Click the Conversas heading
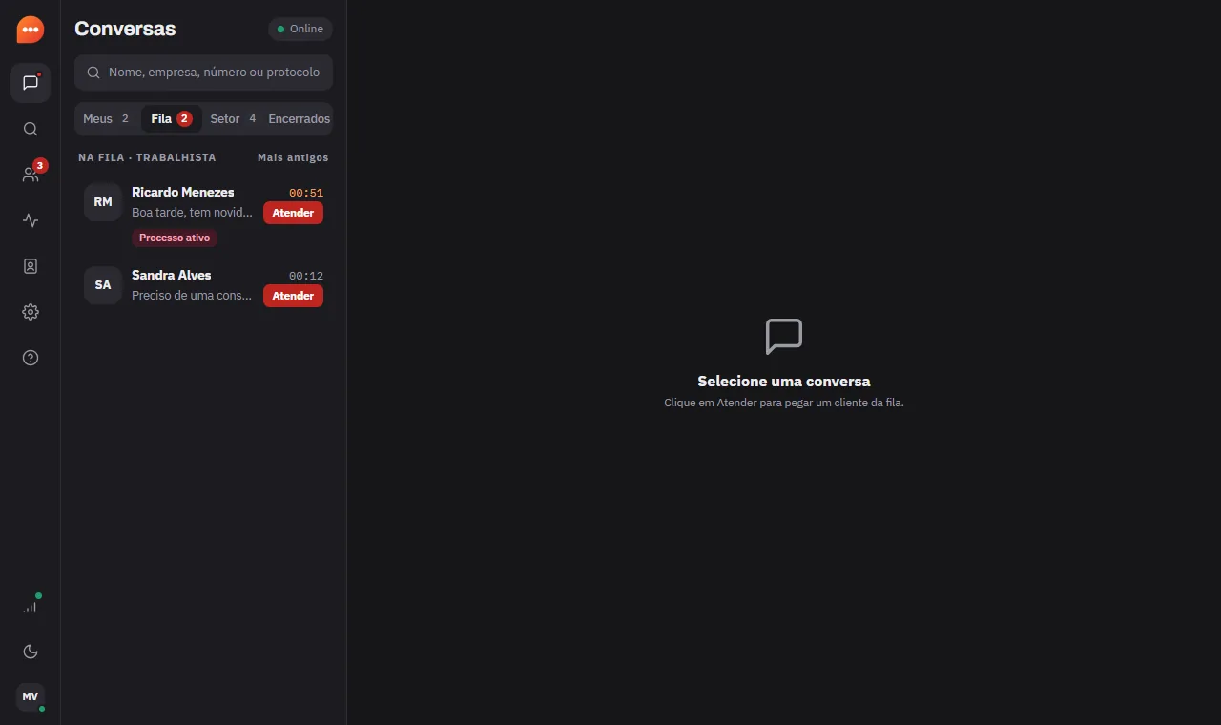 (x=125, y=29)
